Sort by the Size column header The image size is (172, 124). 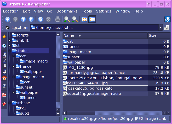[159, 35]
